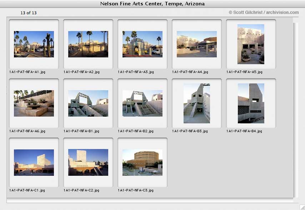Click the '13 of 13' image counter
Viewport: 305px width, 210px height.
[29, 13]
